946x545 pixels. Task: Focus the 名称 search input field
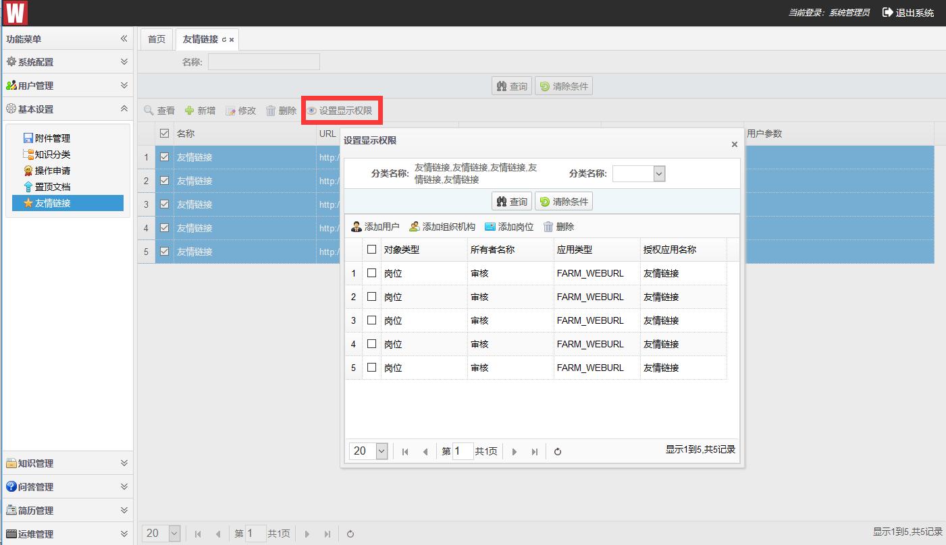coord(264,62)
